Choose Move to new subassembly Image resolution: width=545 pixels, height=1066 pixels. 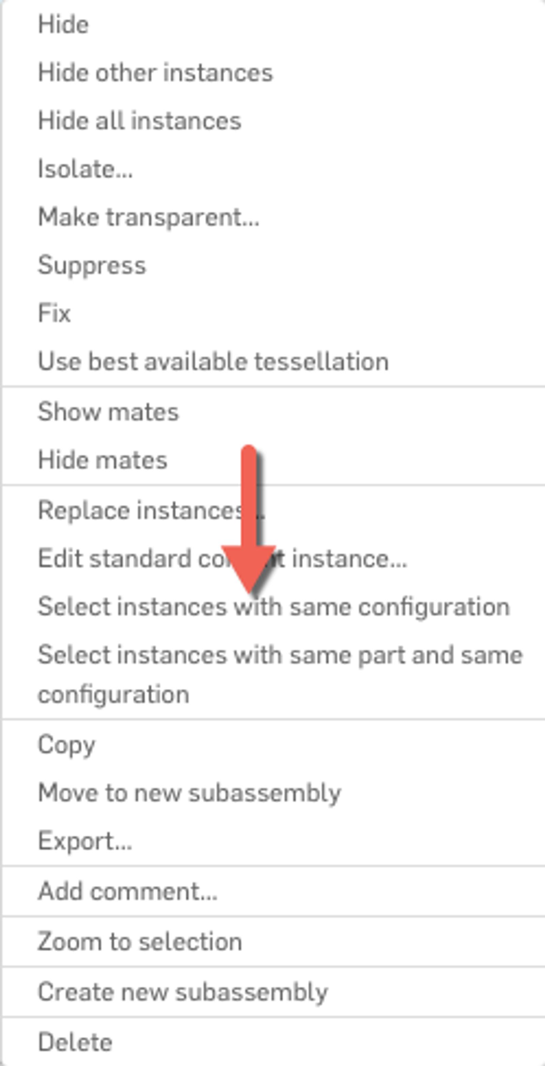coord(189,793)
